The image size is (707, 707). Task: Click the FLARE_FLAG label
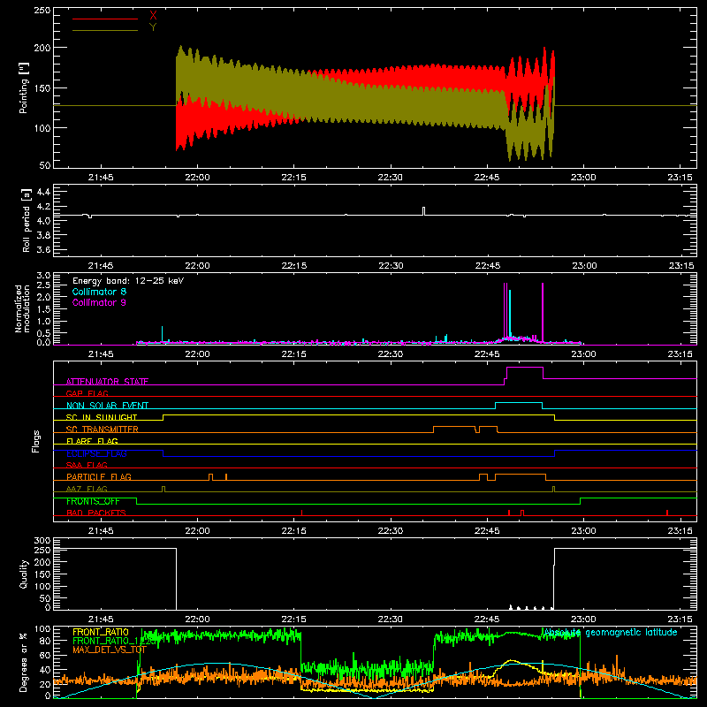click(x=92, y=441)
